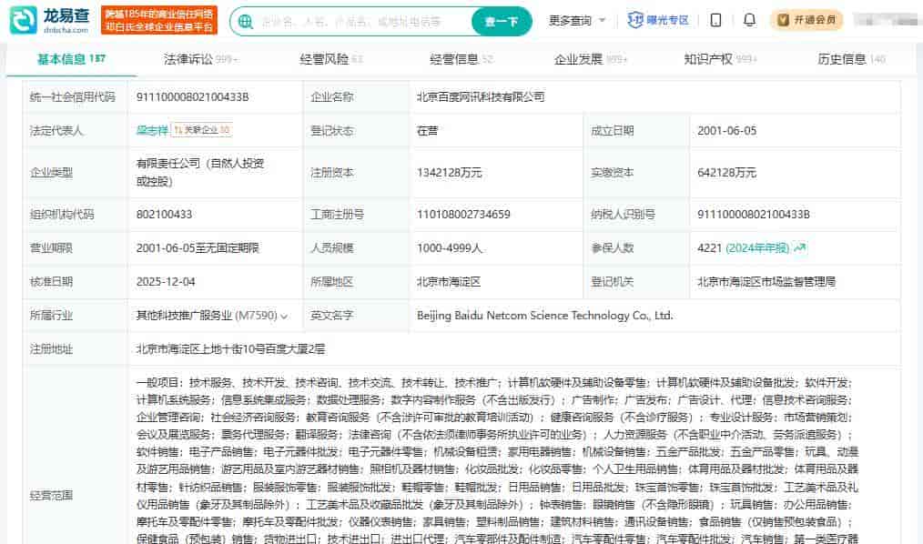Click founding date 2001-06-05

click(x=727, y=131)
